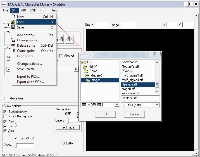Toggle the Shared checkbox
200x157 pixels.
coord(61,56)
